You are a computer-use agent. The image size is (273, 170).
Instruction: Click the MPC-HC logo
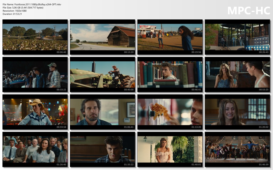[x=248, y=10]
